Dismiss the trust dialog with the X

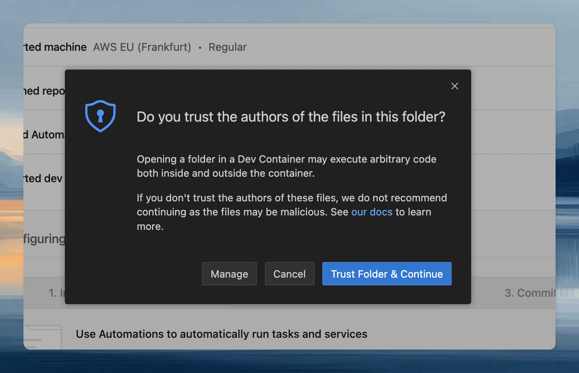click(454, 86)
